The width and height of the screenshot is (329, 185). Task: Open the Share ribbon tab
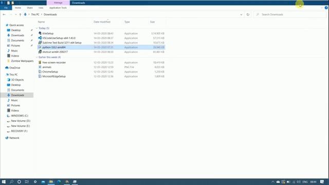(30, 8)
